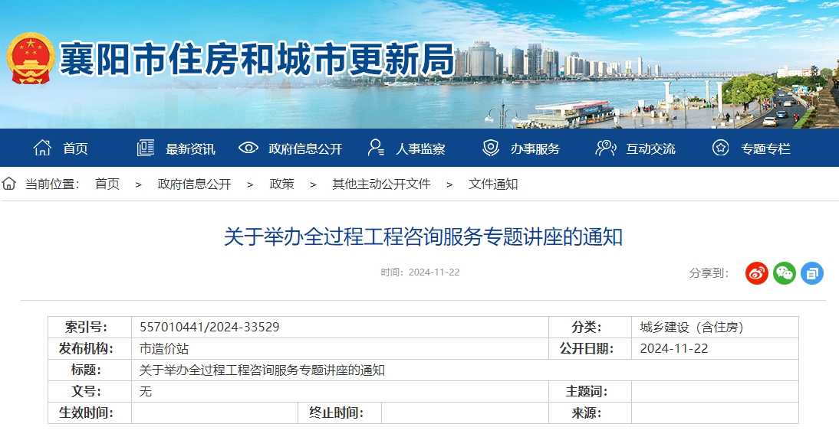Click the person icon for 人事监察
The height and width of the screenshot is (437, 839).
pyautogui.click(x=375, y=148)
